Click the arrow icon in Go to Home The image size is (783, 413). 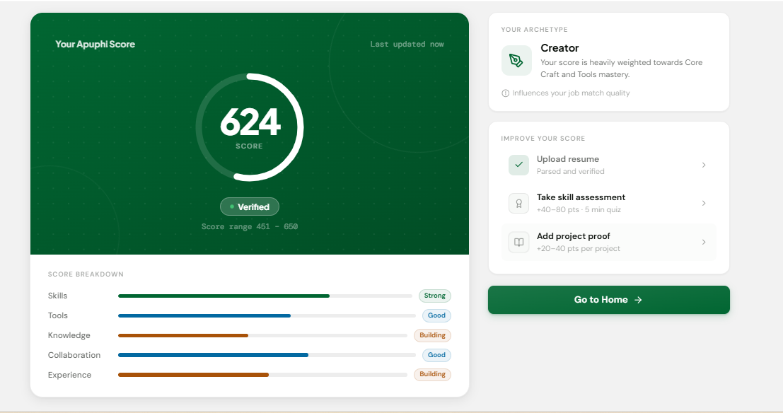pos(638,300)
